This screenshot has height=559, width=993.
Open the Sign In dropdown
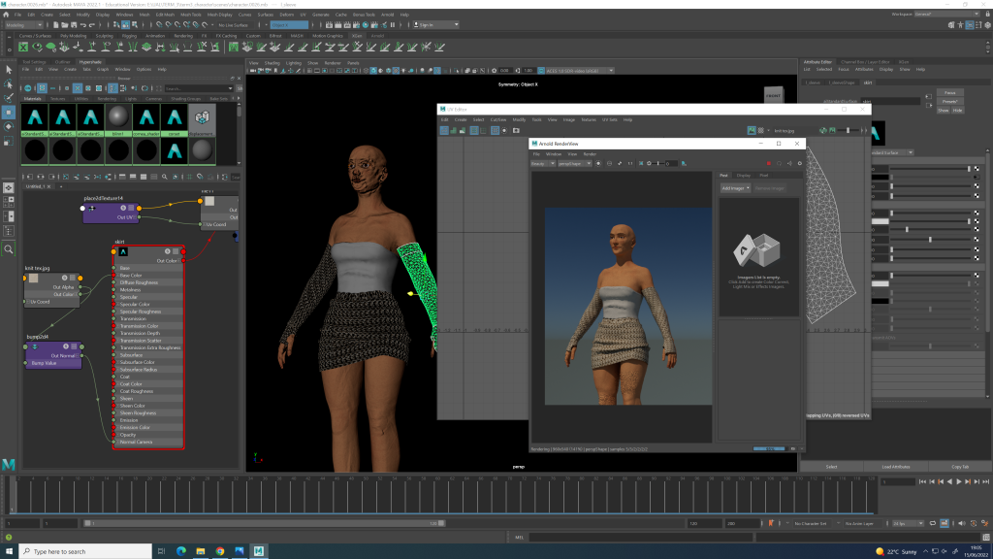click(435, 24)
